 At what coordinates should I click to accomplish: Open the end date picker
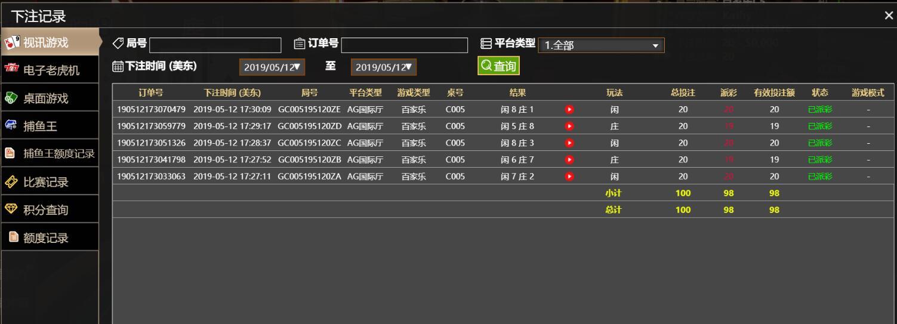pos(384,67)
